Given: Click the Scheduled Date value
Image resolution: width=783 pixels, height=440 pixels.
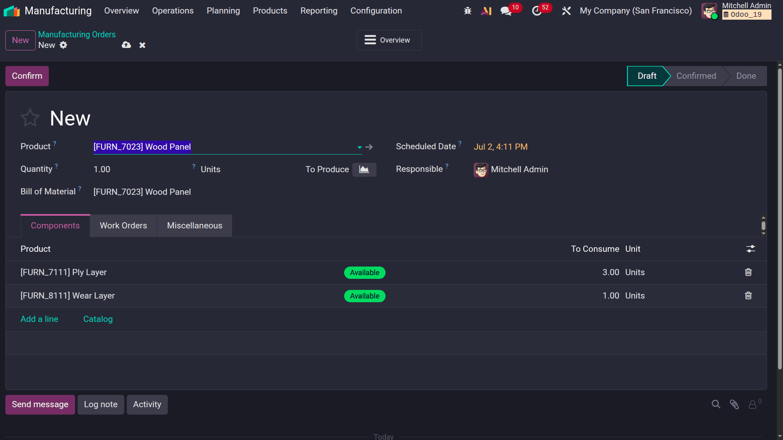Looking at the screenshot, I should (500, 147).
